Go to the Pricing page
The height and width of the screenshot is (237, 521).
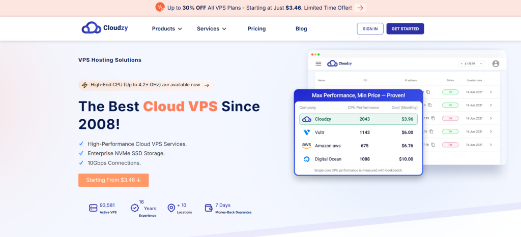pyautogui.click(x=256, y=29)
